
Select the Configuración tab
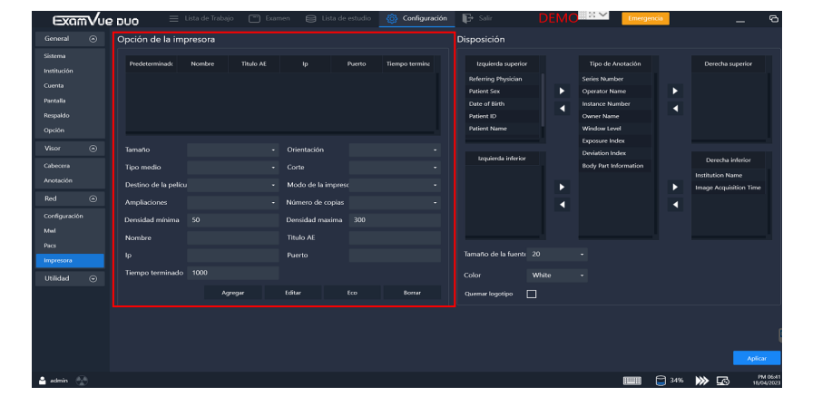tap(416, 18)
